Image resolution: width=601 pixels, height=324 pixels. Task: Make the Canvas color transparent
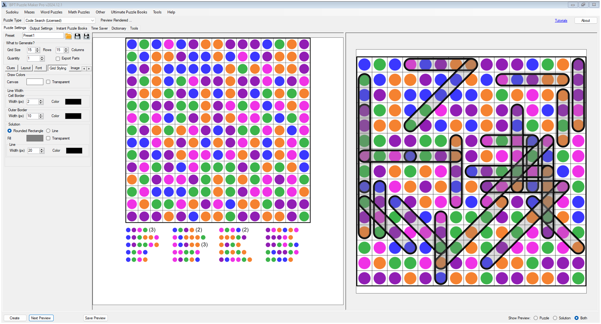(x=48, y=82)
